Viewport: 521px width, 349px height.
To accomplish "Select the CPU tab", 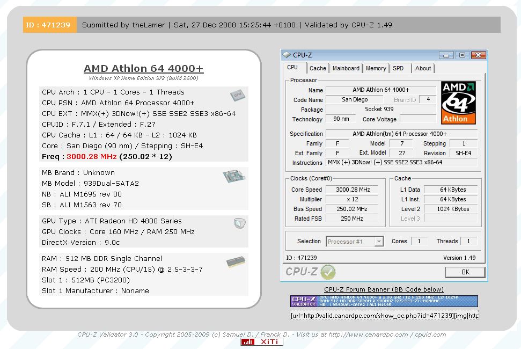I will 292,68.
